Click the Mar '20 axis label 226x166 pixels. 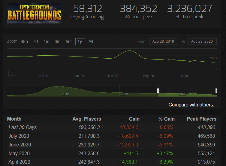113,76
